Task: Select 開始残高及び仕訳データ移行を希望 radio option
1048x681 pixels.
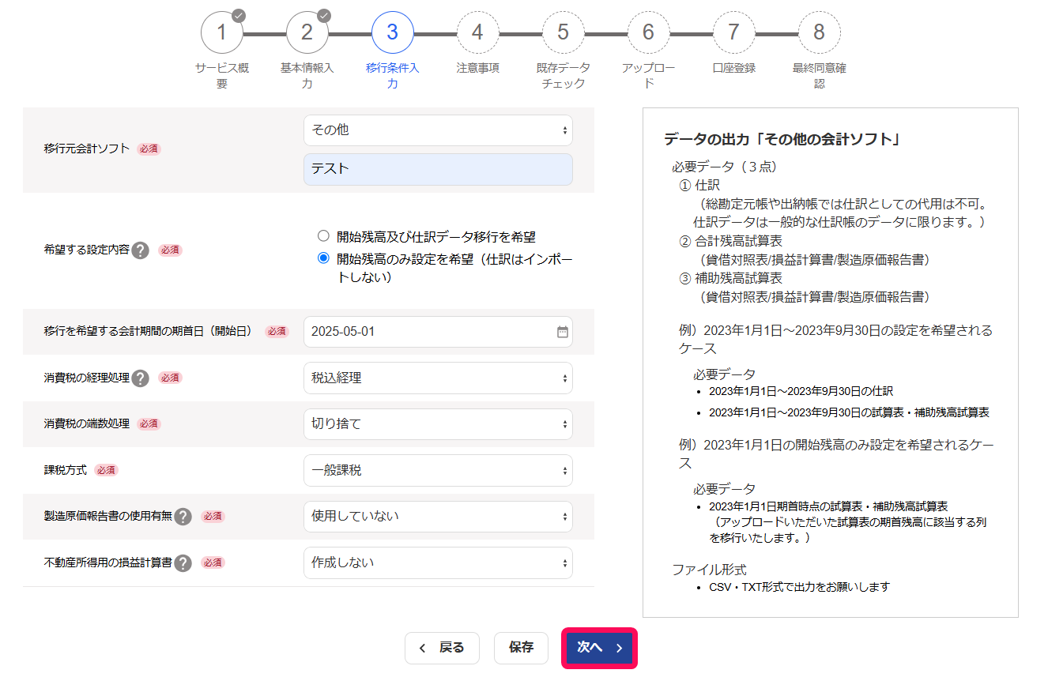Action: [322, 236]
